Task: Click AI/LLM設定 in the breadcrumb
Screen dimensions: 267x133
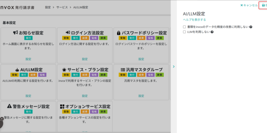Action: (80, 7)
